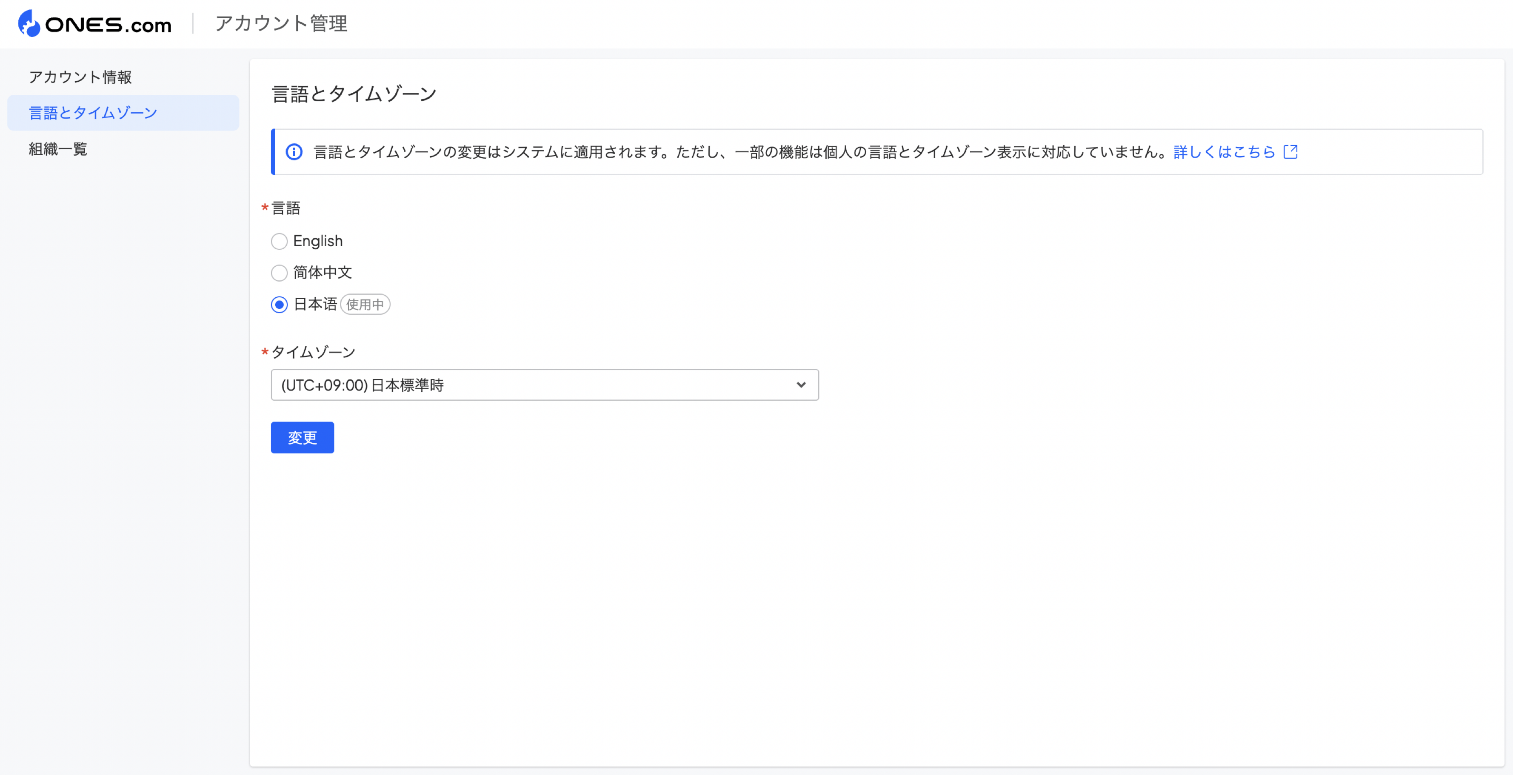
Task: Select the 简体中文 radio button
Action: 279,273
